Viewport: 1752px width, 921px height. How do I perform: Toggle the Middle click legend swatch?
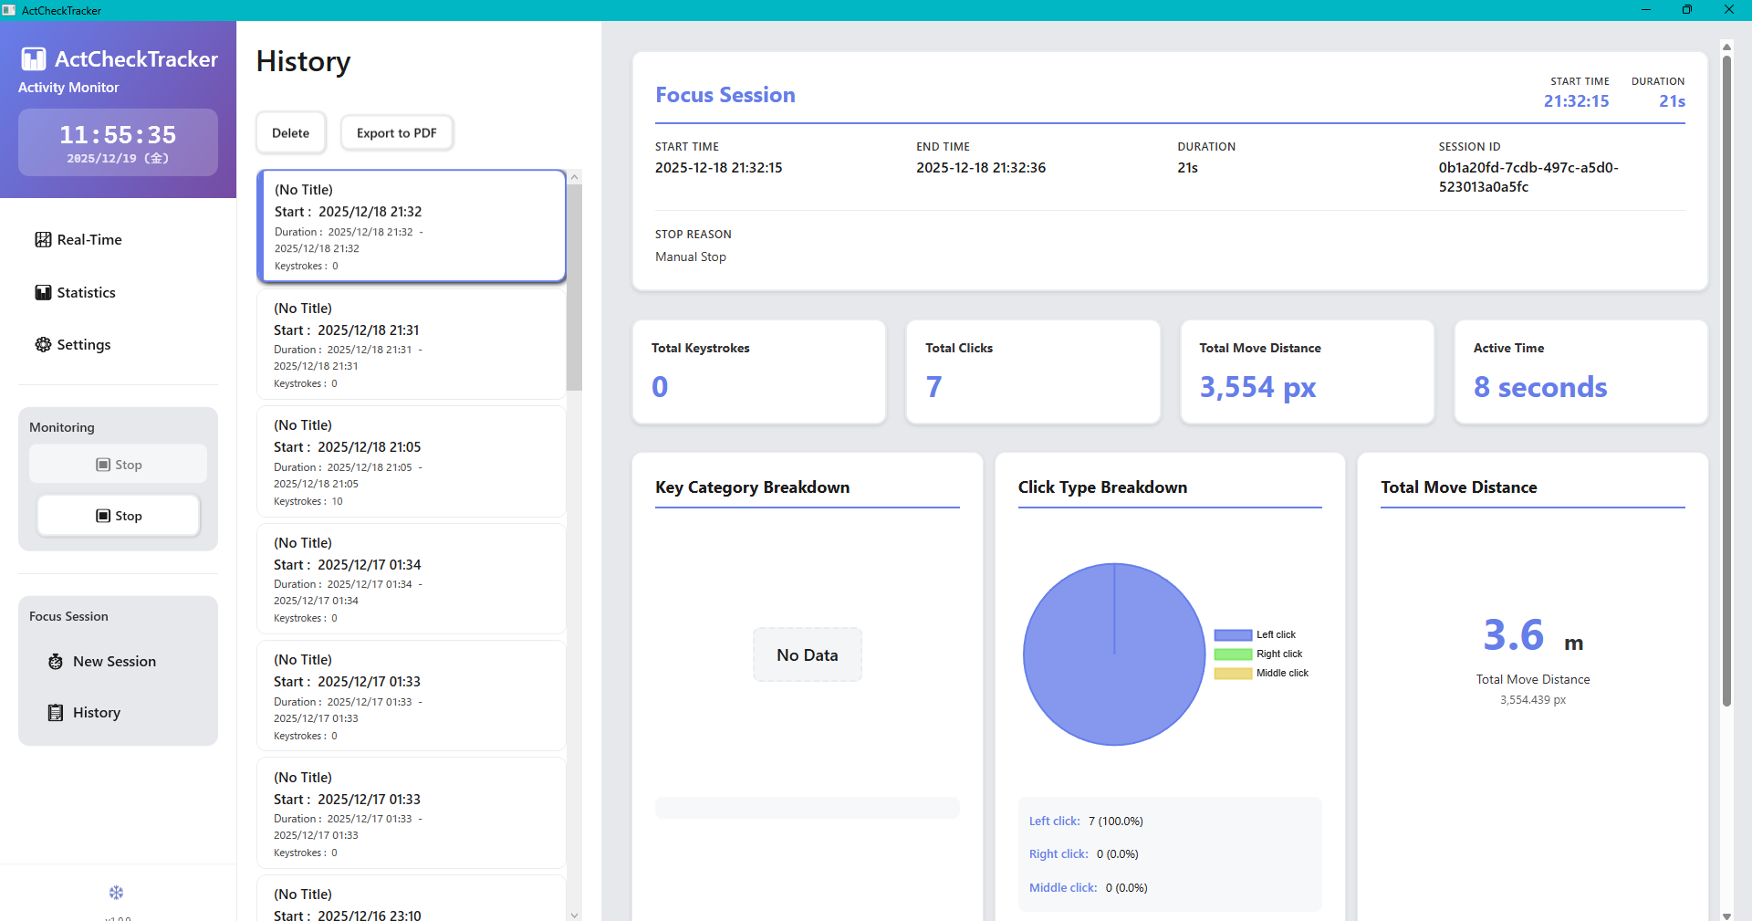(x=1232, y=674)
